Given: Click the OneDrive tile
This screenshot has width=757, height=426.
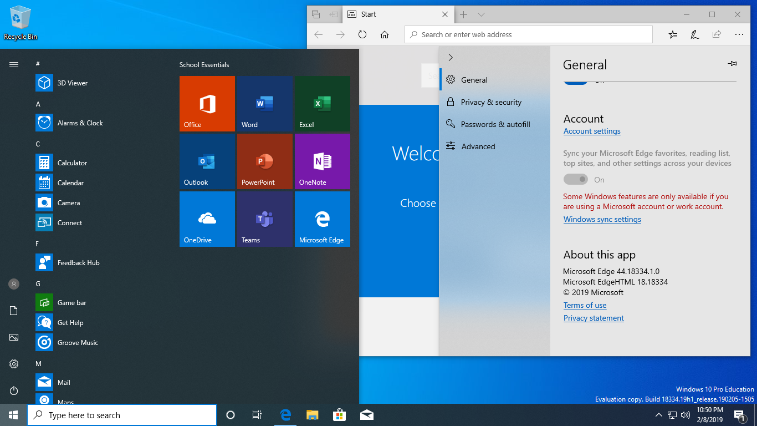Looking at the screenshot, I should click(207, 219).
